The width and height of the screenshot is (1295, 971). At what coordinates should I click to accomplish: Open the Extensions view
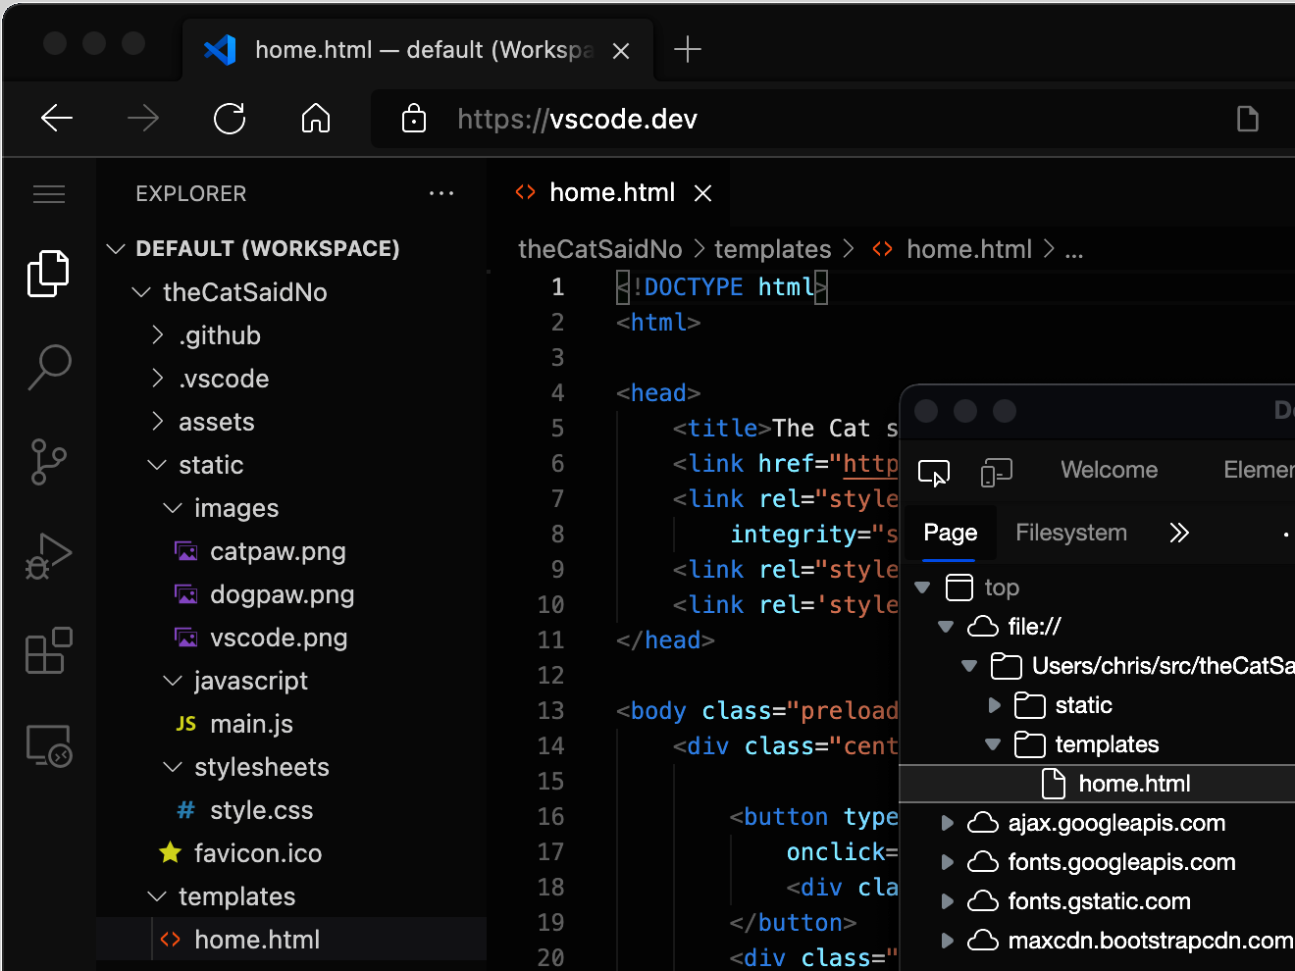(x=48, y=651)
